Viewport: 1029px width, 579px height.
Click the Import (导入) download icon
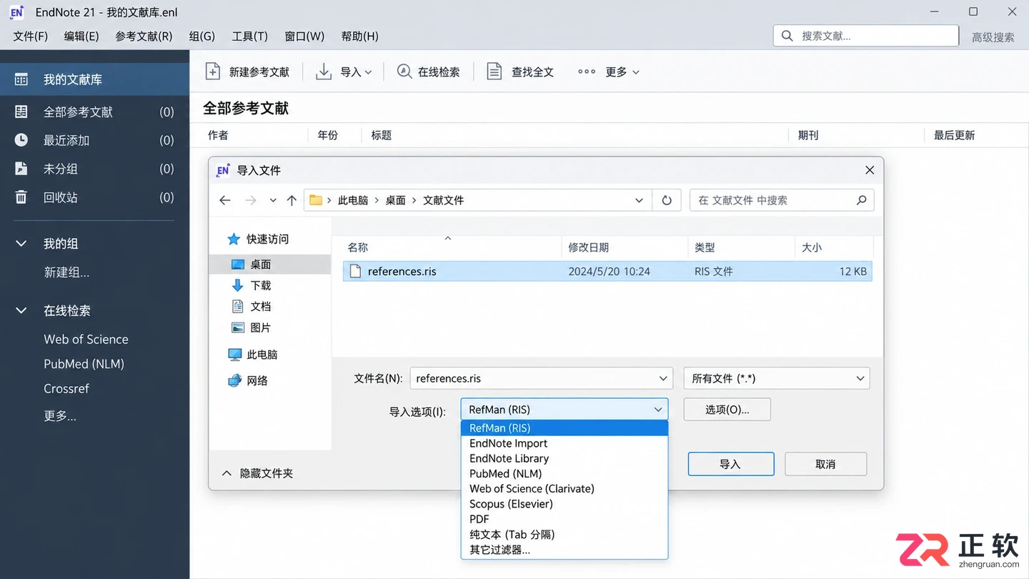[x=324, y=71]
